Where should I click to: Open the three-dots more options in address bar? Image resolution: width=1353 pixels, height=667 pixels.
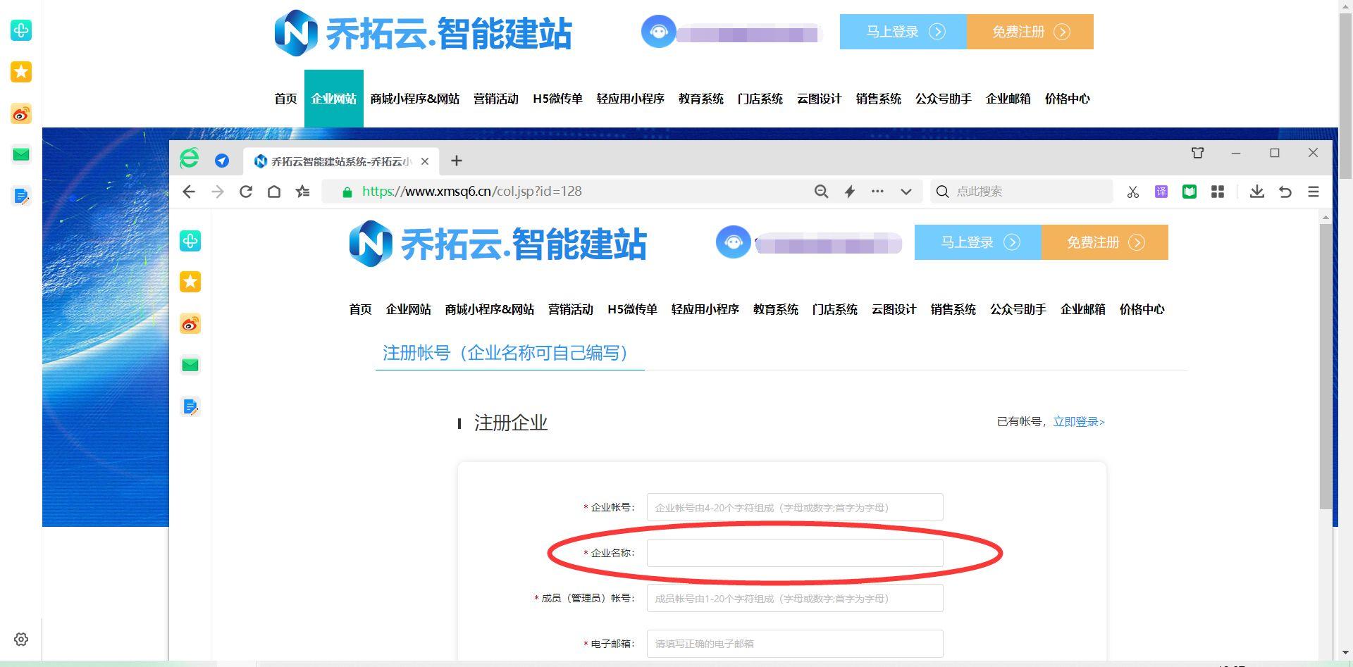click(x=877, y=191)
